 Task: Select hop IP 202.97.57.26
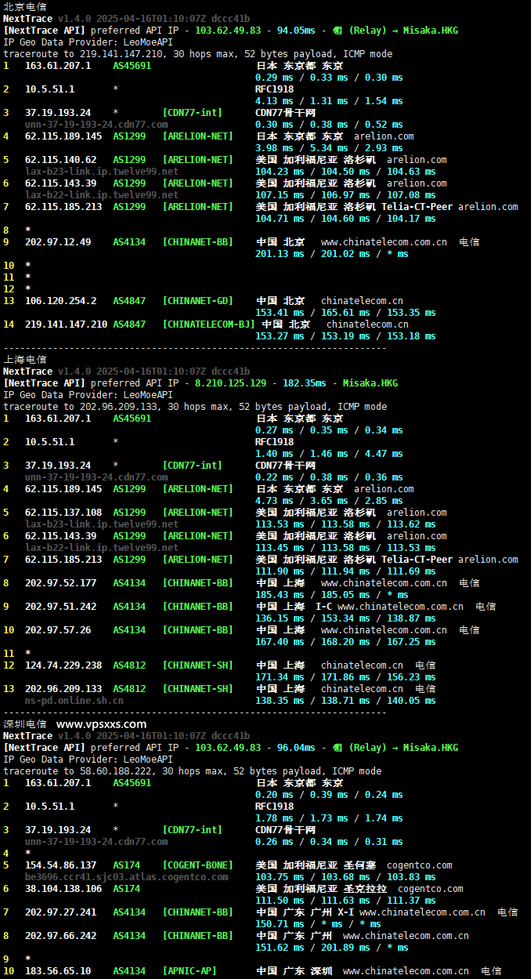(x=58, y=630)
